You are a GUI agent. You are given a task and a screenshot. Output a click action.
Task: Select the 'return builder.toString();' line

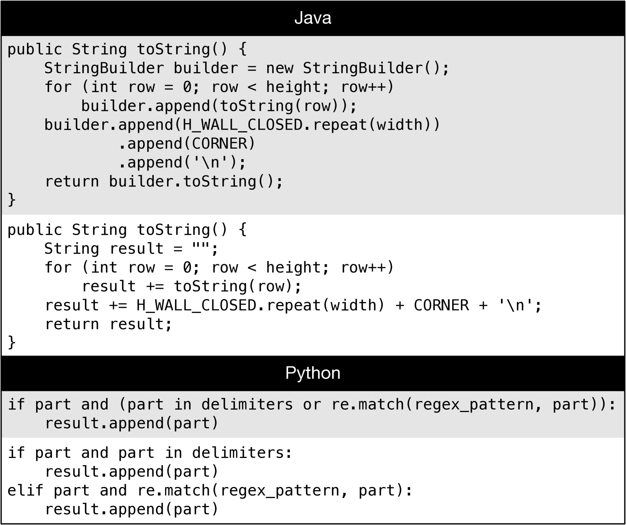coord(163,181)
